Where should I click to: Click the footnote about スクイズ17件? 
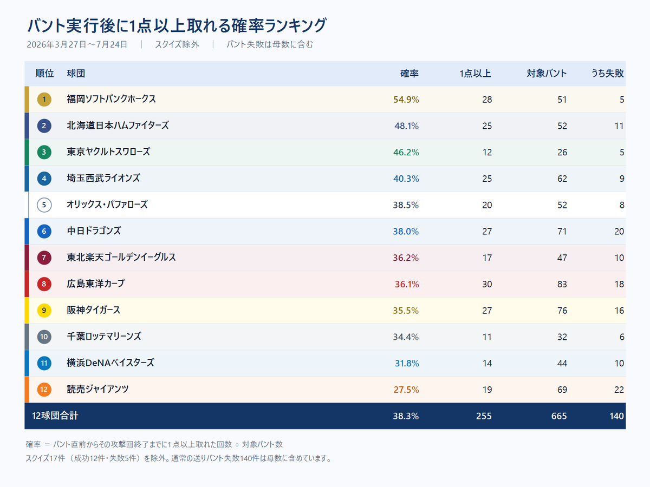(179, 459)
